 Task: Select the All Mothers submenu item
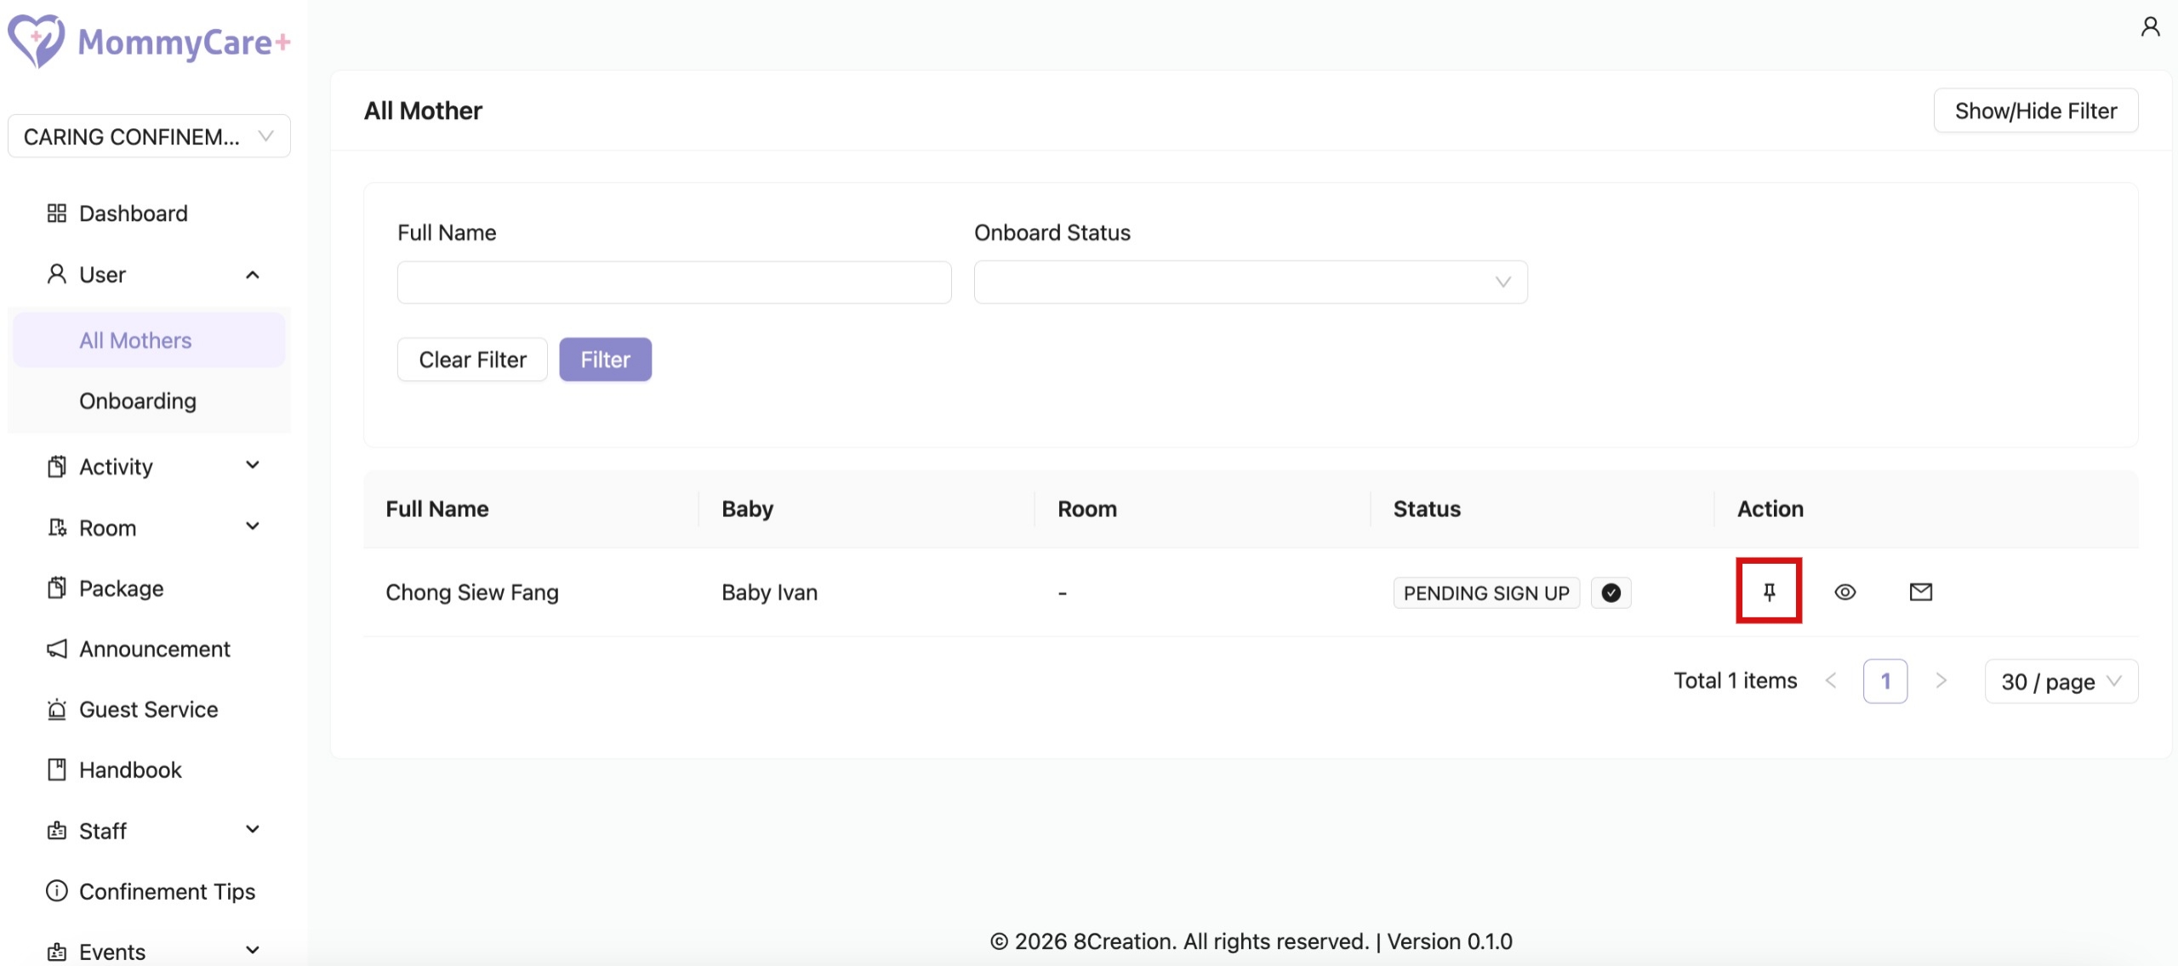pos(135,340)
